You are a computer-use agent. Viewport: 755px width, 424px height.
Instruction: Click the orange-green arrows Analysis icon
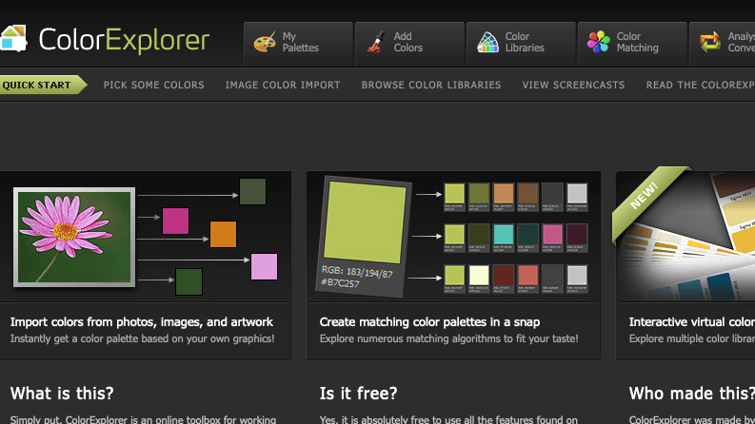[x=710, y=42]
